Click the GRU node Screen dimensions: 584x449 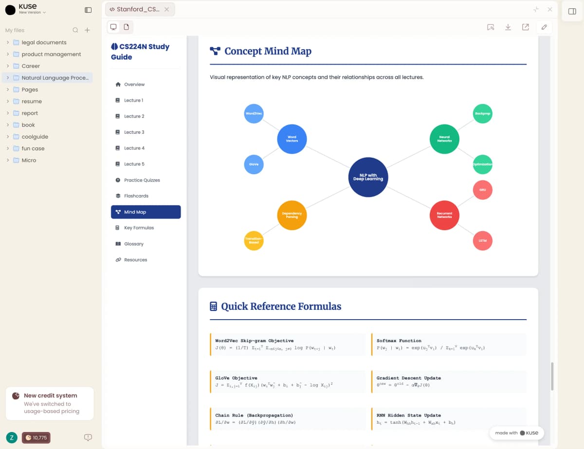click(x=483, y=190)
